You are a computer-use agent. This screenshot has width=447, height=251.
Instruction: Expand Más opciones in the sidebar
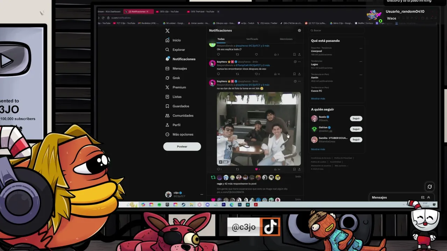179,134
